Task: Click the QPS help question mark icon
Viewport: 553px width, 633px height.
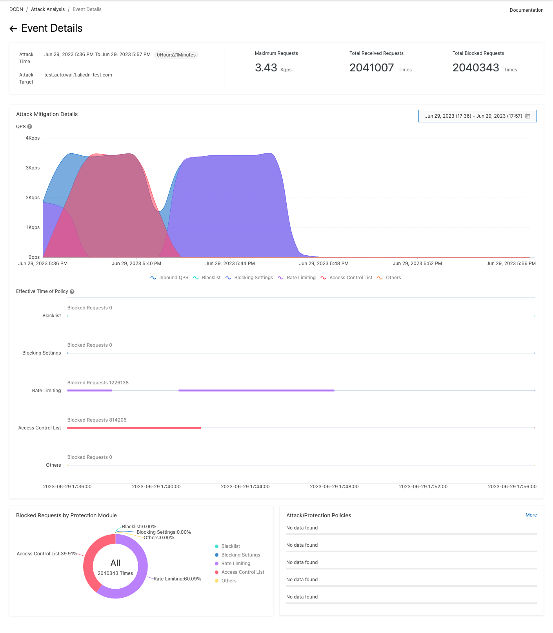Action: (x=29, y=127)
